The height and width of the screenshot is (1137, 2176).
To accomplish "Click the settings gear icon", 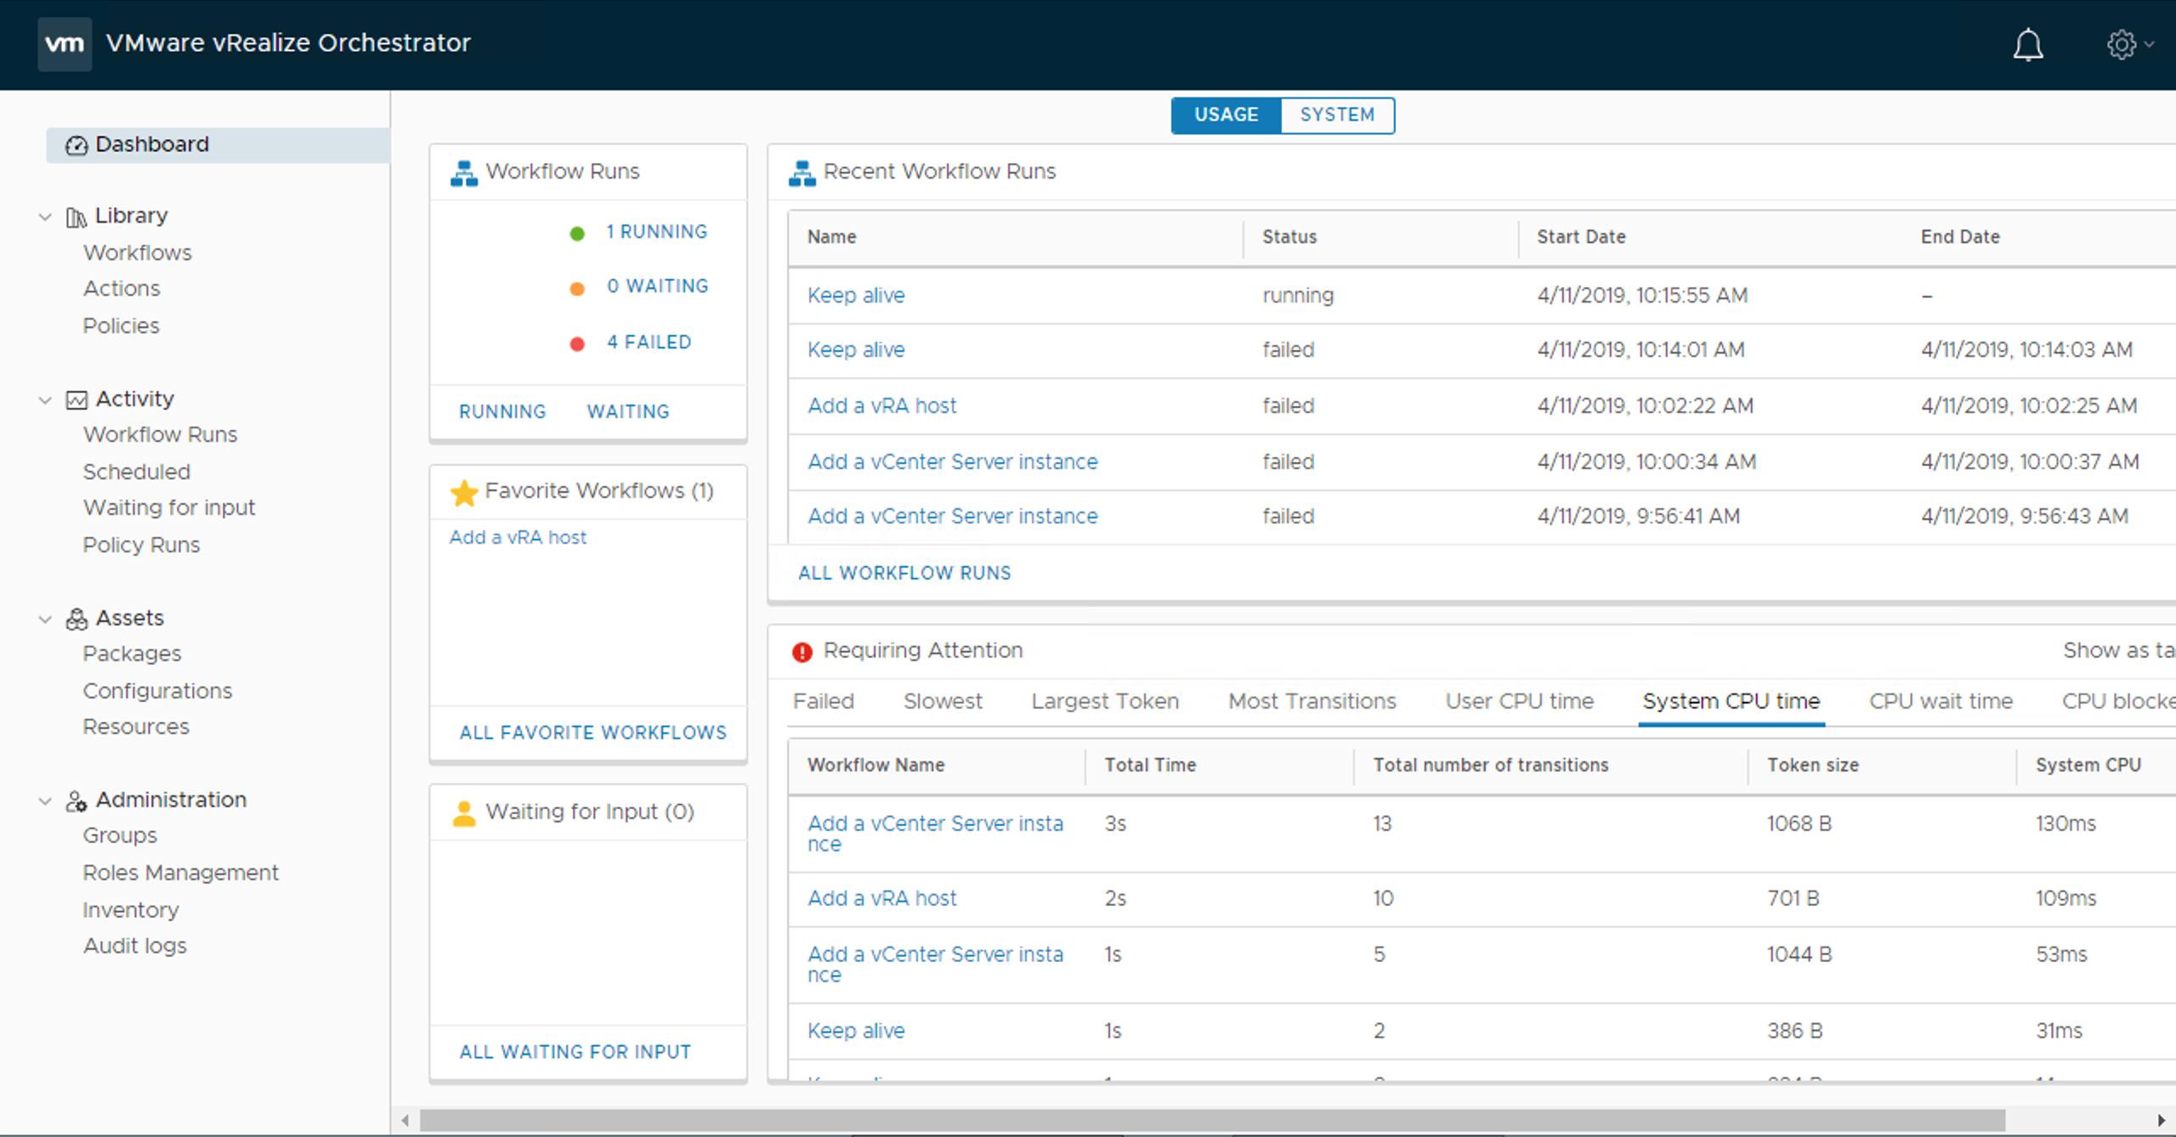I will 2121,46.
